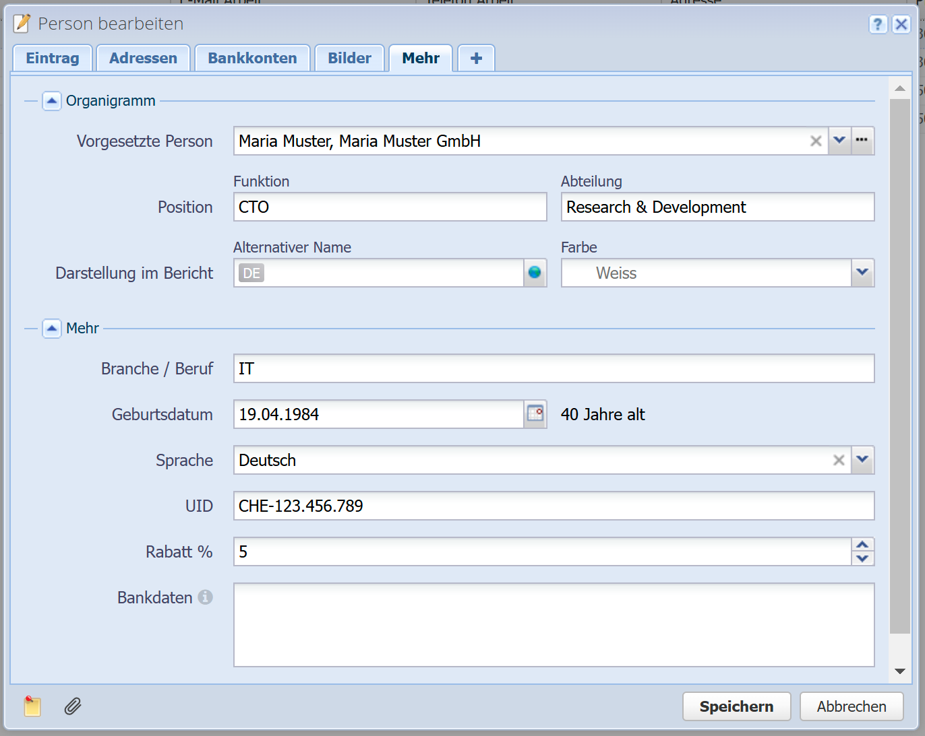Switch to the Adressen tab

[x=143, y=59]
